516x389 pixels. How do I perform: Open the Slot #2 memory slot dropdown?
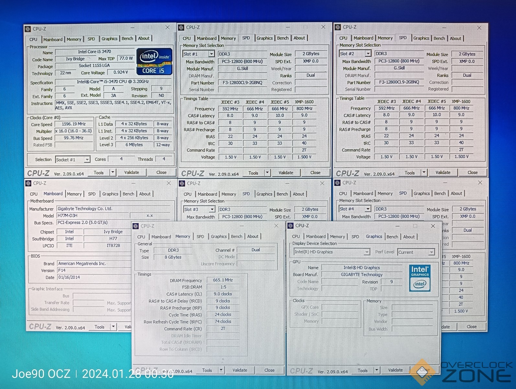[368, 54]
